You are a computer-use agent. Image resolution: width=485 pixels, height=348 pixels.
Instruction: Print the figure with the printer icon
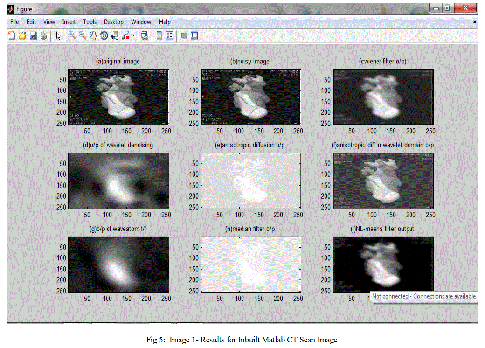[x=43, y=35]
